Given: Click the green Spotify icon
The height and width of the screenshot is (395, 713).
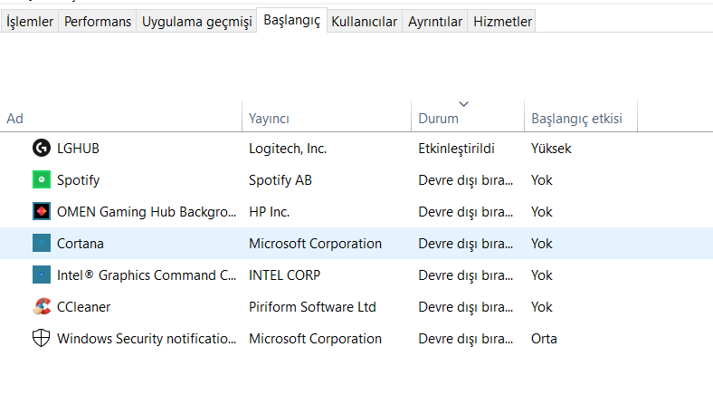Looking at the screenshot, I should pos(41,179).
